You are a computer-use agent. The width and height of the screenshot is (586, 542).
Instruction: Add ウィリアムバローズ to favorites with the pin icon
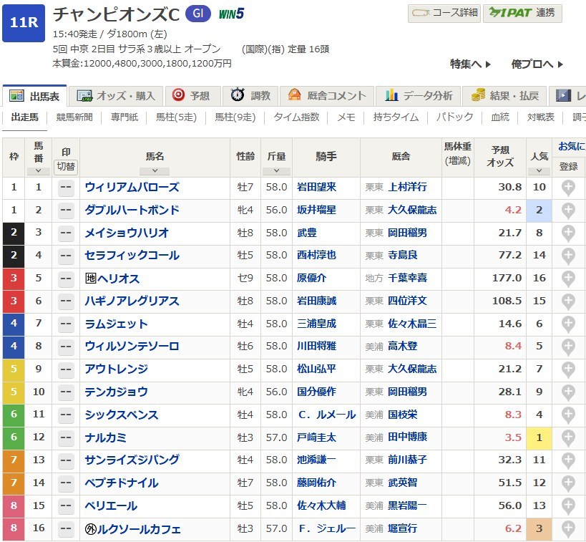click(568, 188)
